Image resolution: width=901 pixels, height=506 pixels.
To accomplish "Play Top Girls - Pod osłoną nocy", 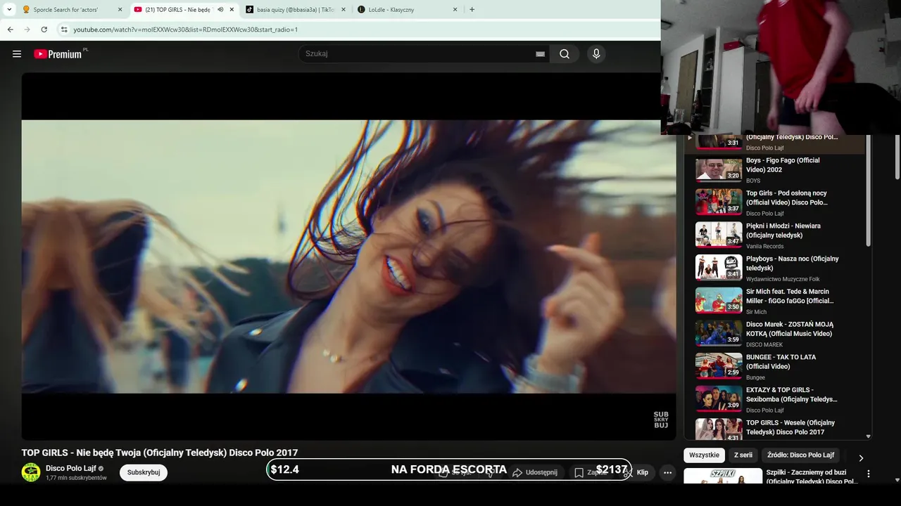I will pyautogui.click(x=787, y=197).
